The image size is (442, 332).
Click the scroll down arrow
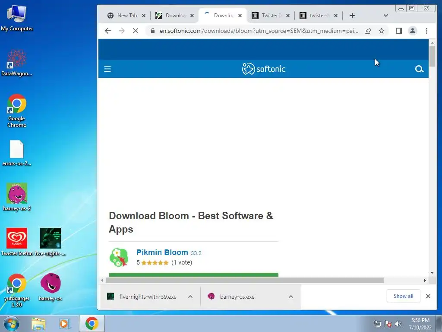coord(432,273)
